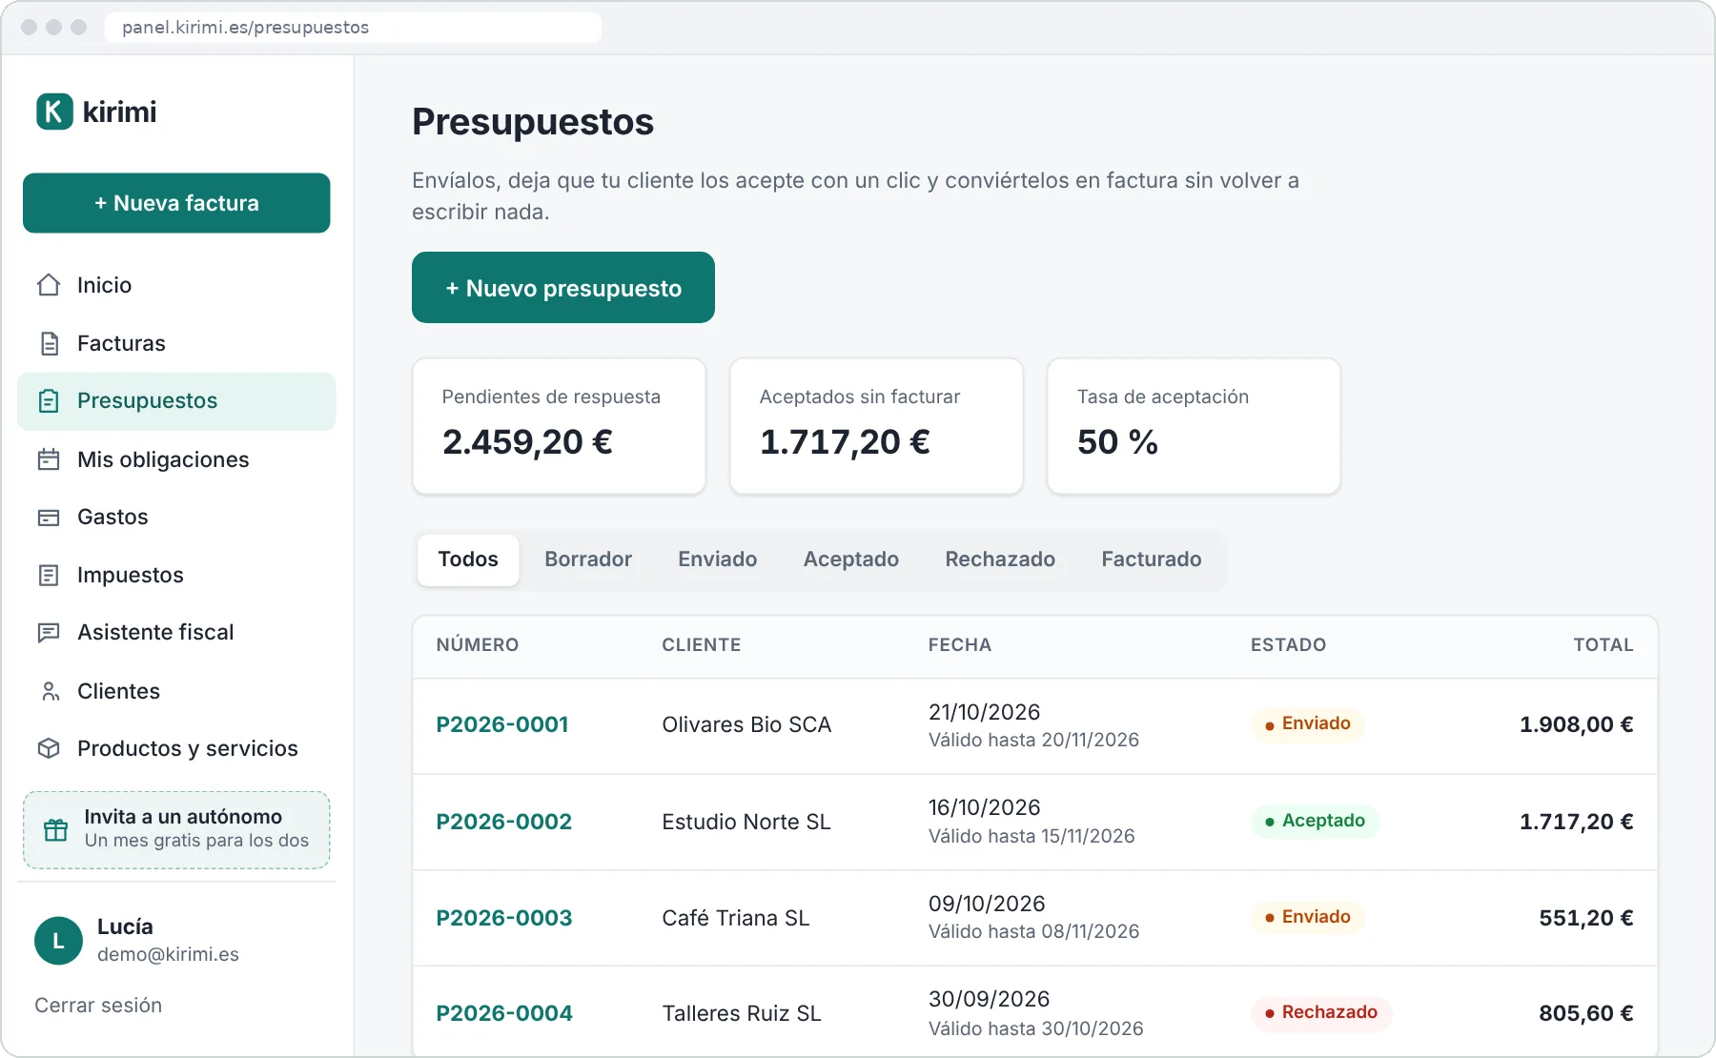Click the Pendientes de respuesta card
Screen dimensions: 1716x1058
560,426
